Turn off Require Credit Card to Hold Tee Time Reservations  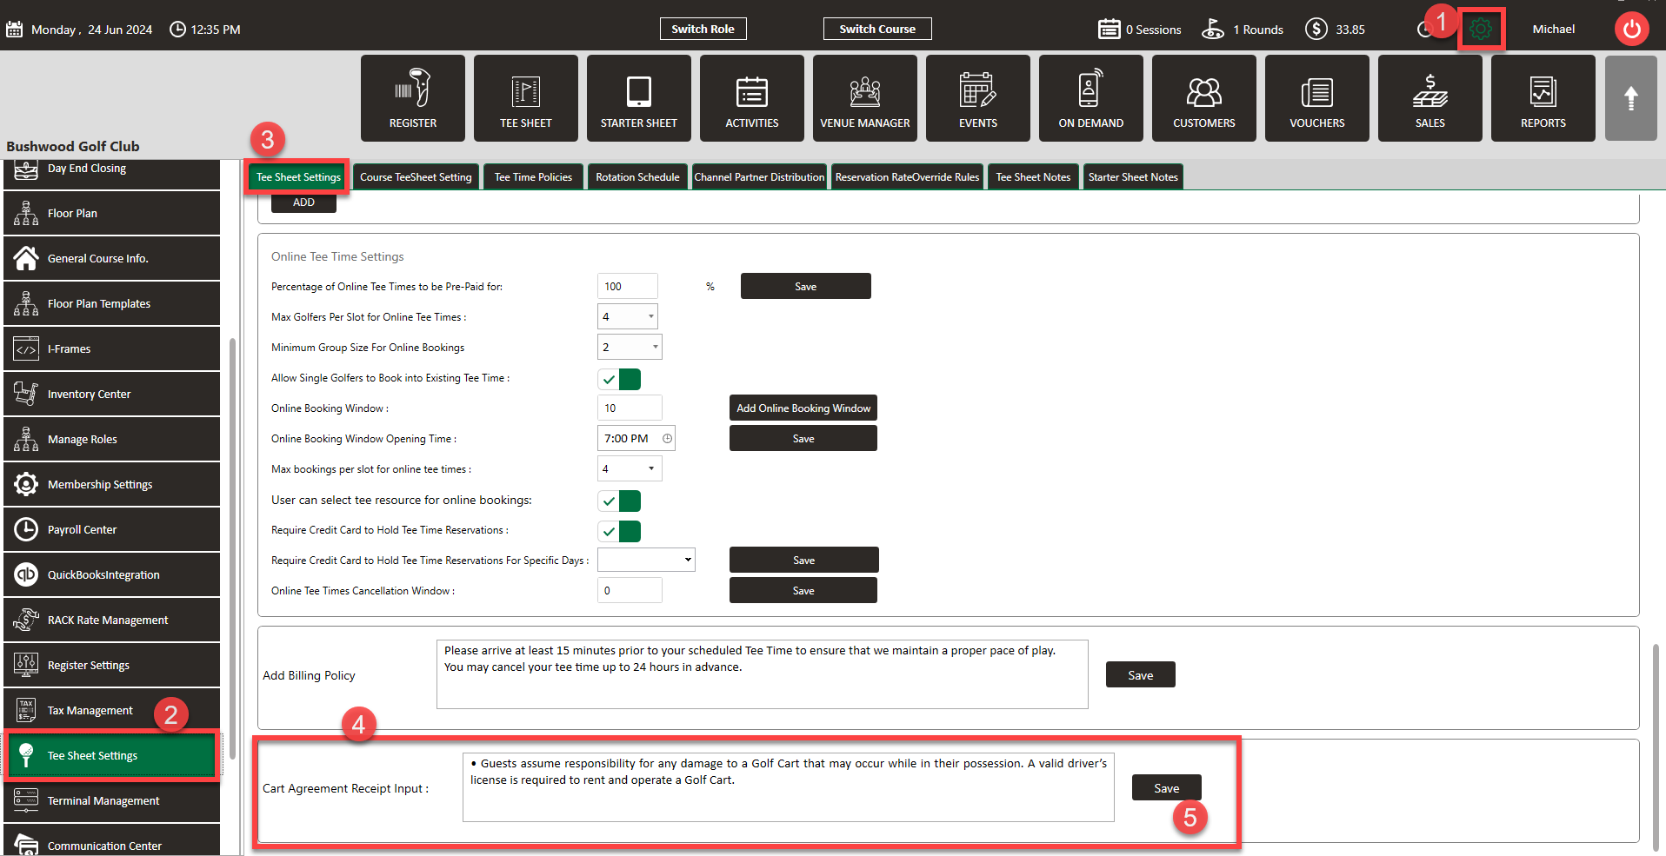619,531
